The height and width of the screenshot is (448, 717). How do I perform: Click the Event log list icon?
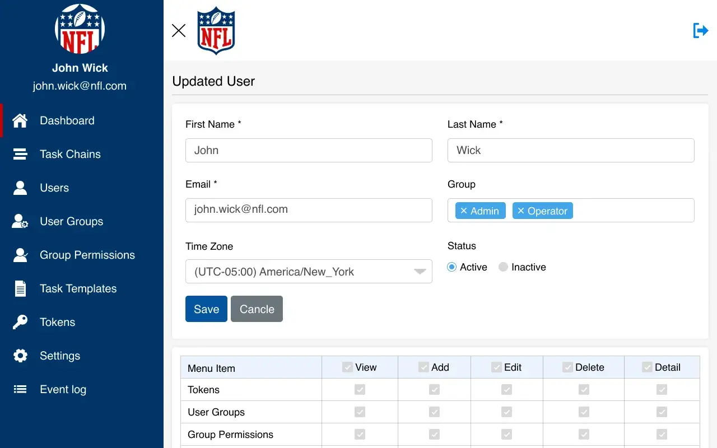[x=20, y=389]
